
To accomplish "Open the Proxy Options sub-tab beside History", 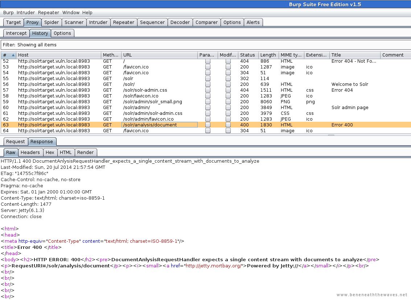I will click(62, 33).
